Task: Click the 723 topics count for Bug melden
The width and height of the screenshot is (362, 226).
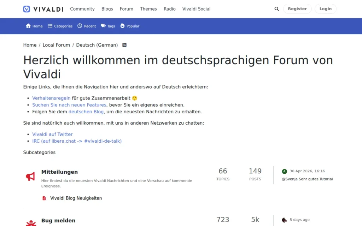Action: (x=223, y=220)
